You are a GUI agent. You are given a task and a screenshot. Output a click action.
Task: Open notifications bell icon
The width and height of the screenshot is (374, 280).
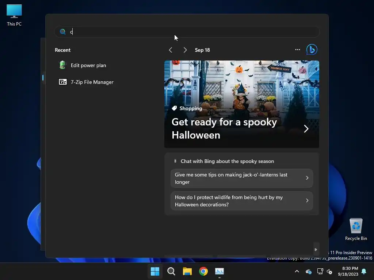click(x=364, y=271)
